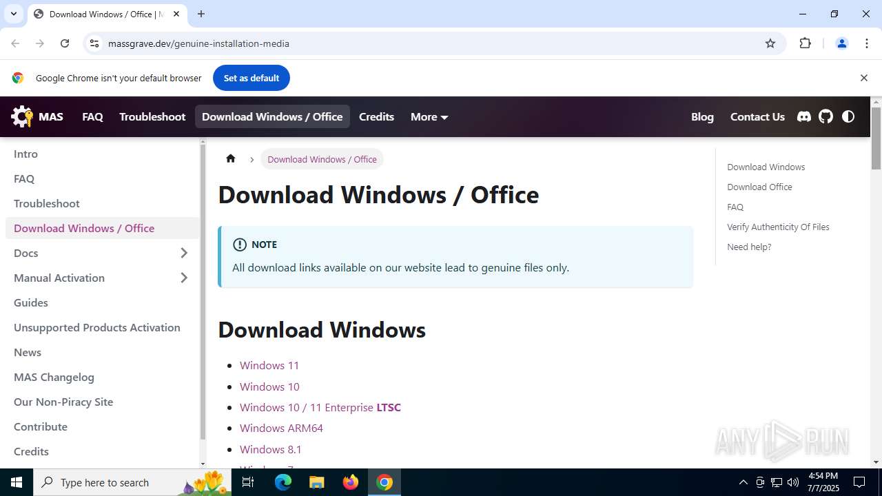Open Credits in the top navbar
This screenshot has width=882, height=496.
click(x=376, y=116)
